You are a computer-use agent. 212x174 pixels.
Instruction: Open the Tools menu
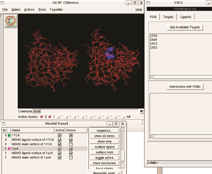[x=42, y=10]
